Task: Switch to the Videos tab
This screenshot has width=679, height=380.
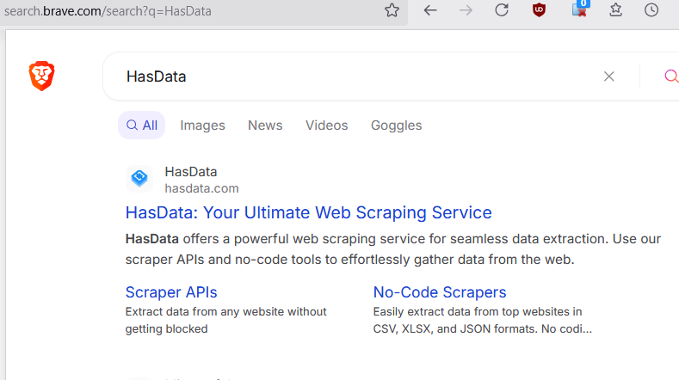Action: (x=326, y=126)
